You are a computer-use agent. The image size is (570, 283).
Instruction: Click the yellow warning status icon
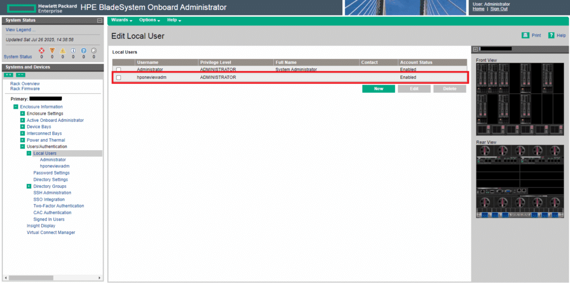[62, 51]
